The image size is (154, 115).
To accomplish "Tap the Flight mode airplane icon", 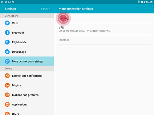I will (7, 42).
